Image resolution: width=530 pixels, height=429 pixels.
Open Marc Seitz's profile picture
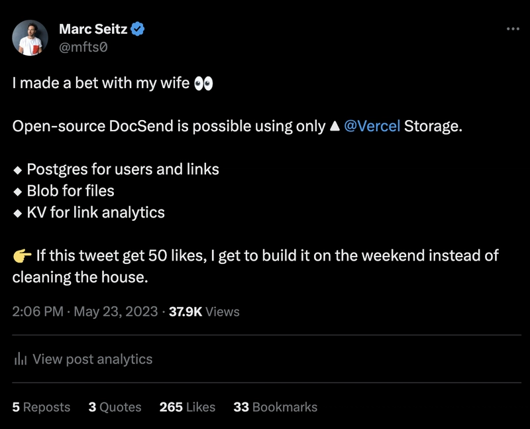(30, 37)
